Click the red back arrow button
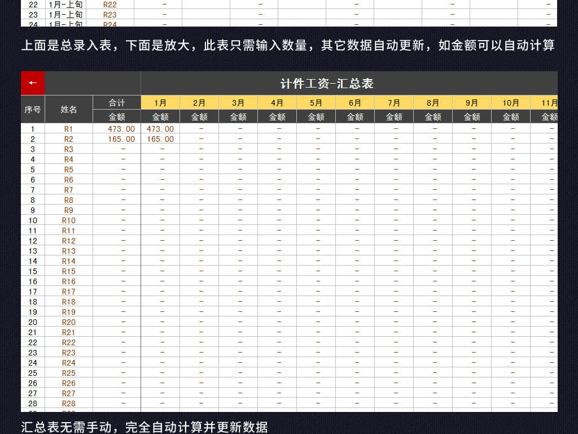578x434 pixels. (x=33, y=83)
